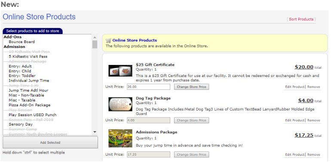Screen dimensions: 331x166
Task: Click the Admissions Package product title
Action: pos(156,132)
